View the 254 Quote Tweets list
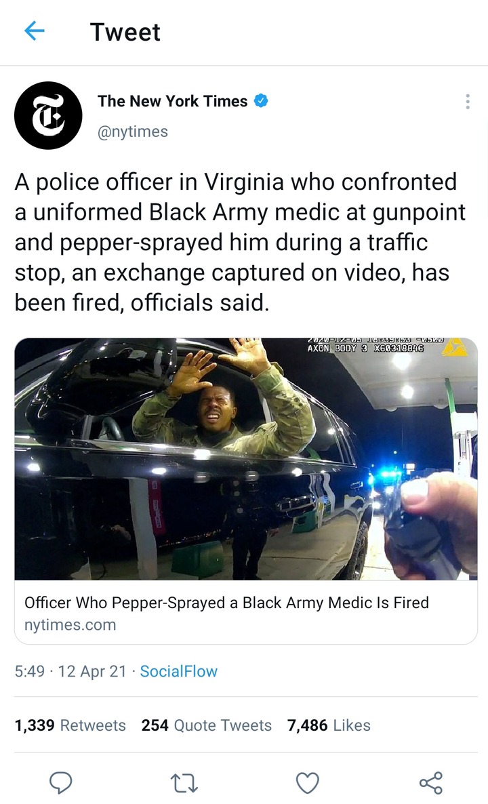This screenshot has height=804, width=488. tap(207, 725)
